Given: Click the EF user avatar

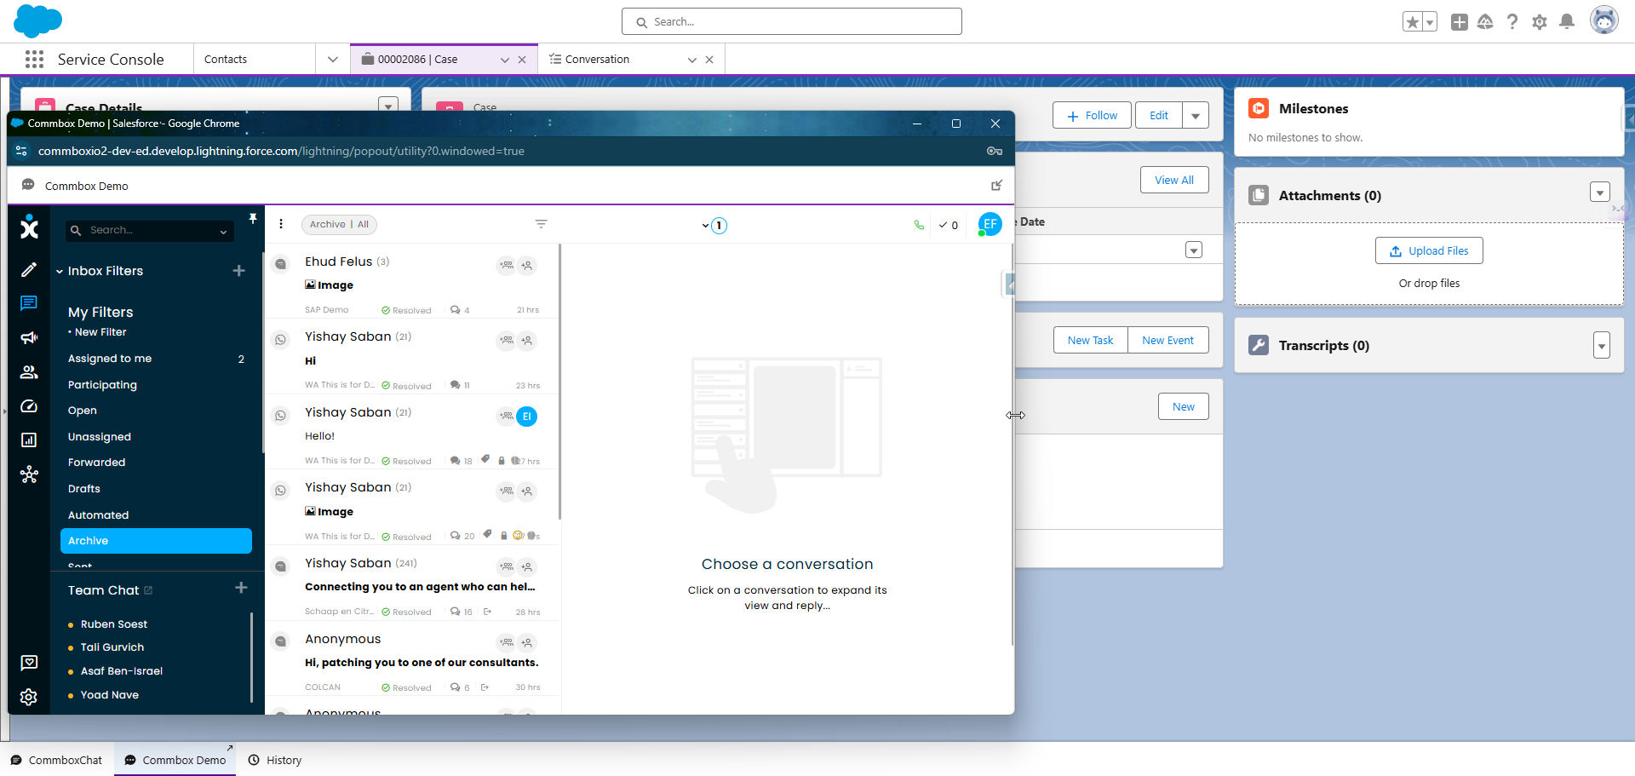Looking at the screenshot, I should point(990,224).
